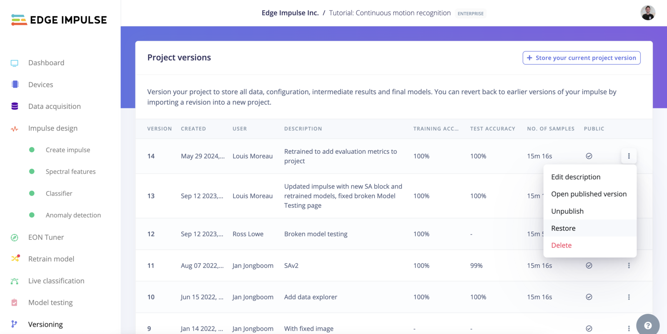Screen dimensions: 667x334
Task: Click the Data acquisition database icon
Action: pos(15,106)
